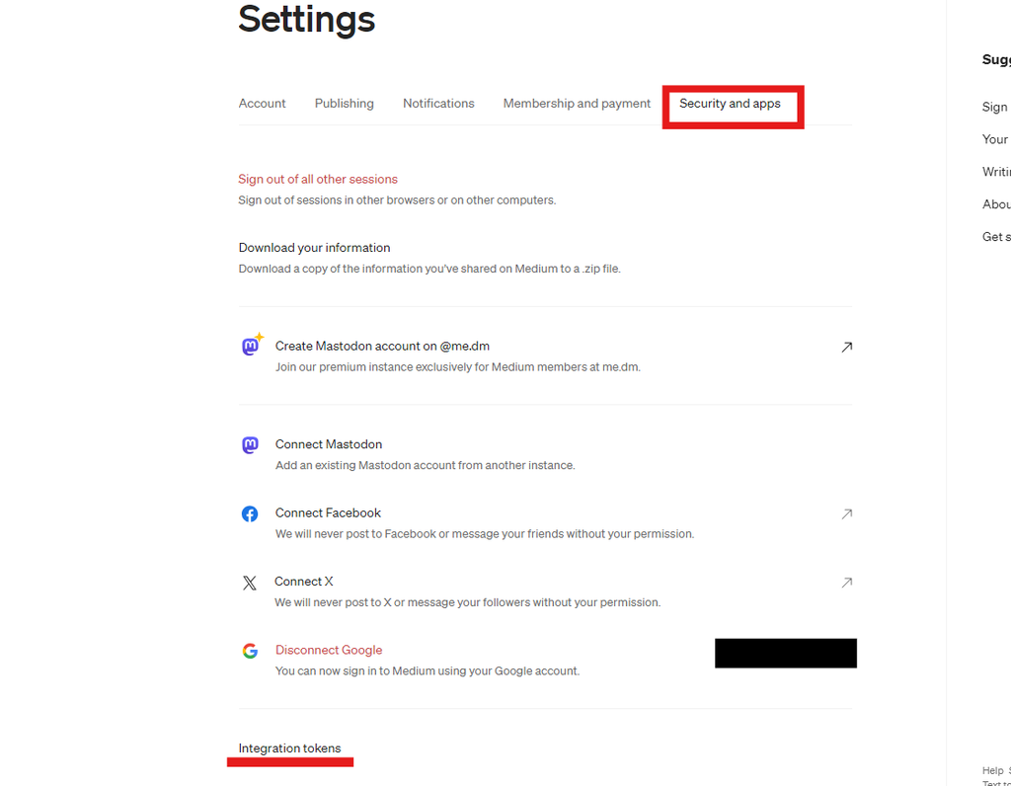1011x786 pixels.
Task: Switch to the Account tab
Action: pos(262,103)
